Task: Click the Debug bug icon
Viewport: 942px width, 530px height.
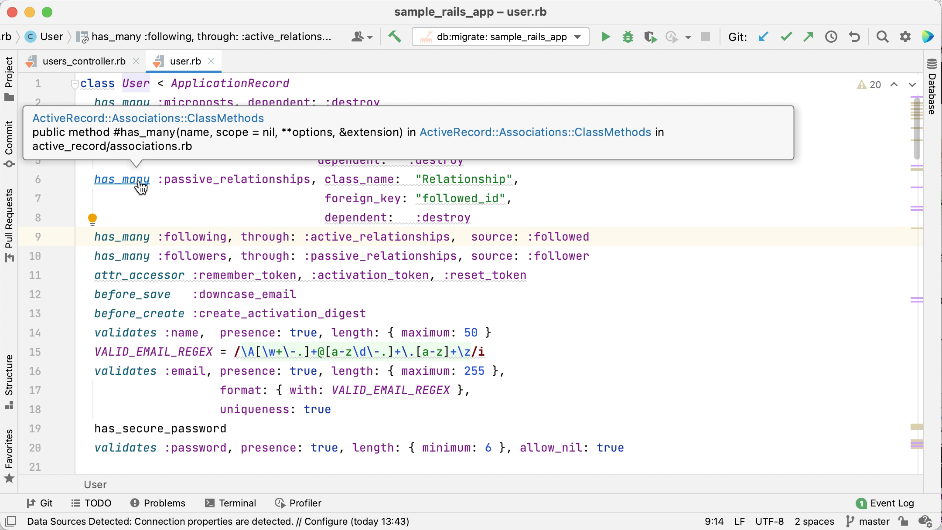Action: pos(628,37)
